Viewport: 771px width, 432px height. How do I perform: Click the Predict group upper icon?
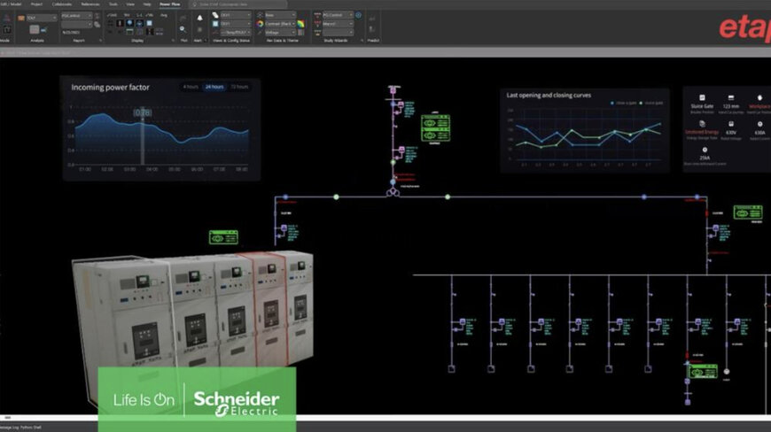tap(372, 19)
